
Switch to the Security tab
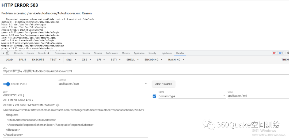click(x=152, y=53)
